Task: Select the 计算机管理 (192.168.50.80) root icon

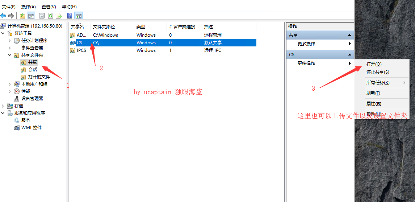Action: (3, 26)
